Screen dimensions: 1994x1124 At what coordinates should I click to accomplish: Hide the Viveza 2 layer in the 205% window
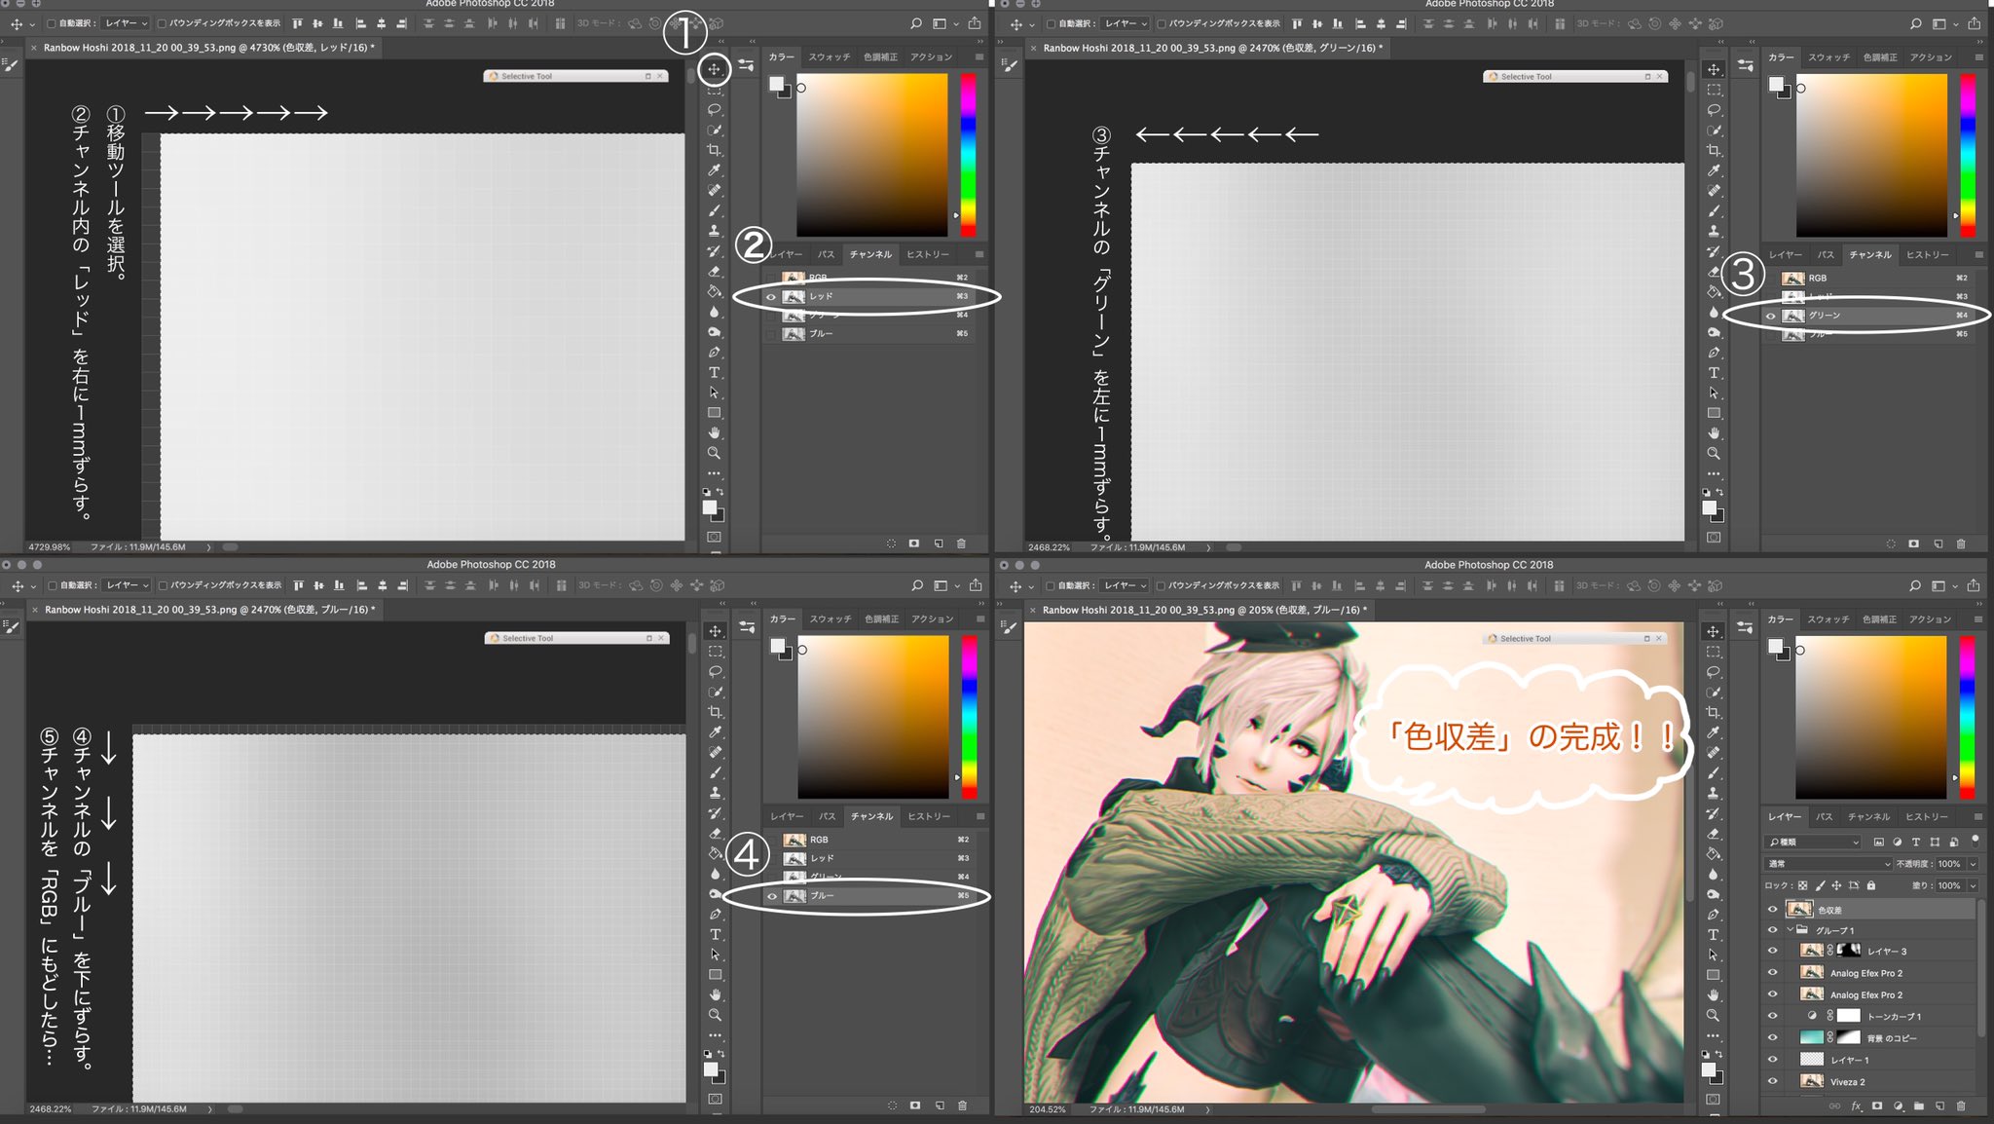click(x=1772, y=1081)
